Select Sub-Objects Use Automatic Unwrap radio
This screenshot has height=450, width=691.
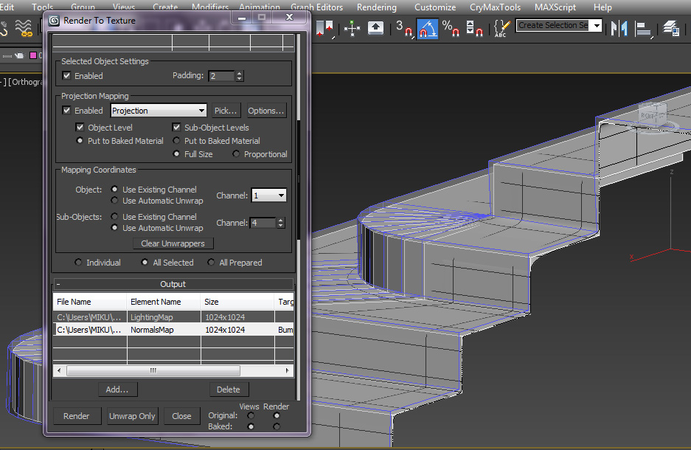tap(114, 228)
